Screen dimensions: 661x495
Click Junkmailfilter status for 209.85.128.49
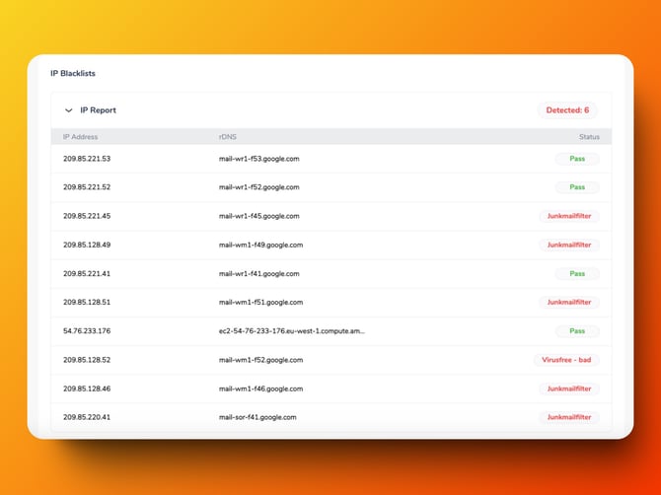pyautogui.click(x=569, y=245)
